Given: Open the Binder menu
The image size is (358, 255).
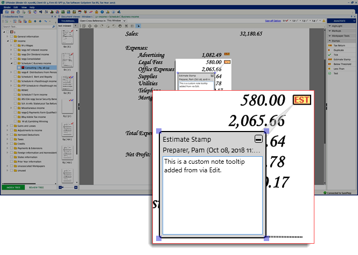Looking at the screenshot, I should (7, 8).
